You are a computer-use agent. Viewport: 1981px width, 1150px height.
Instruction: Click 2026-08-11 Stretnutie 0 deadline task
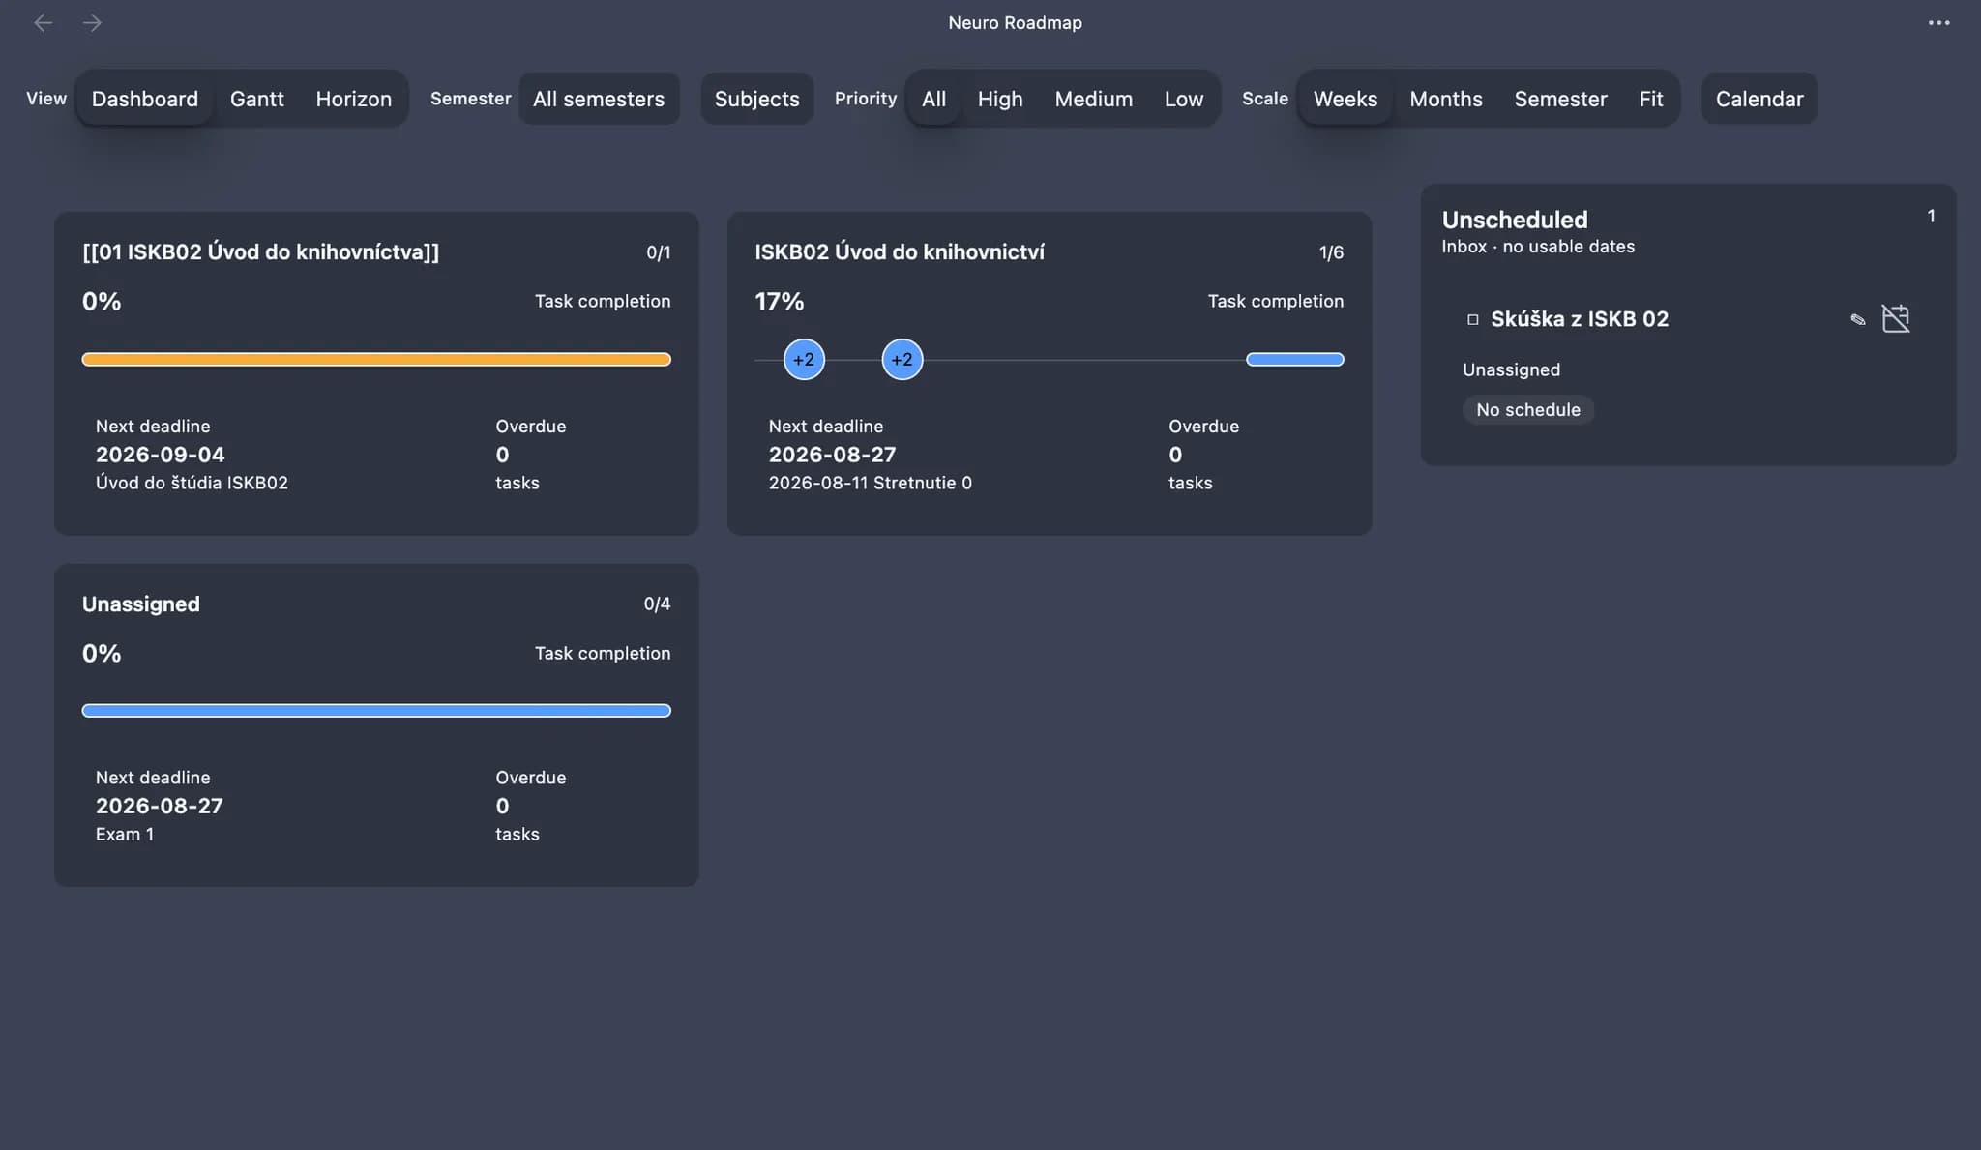[x=870, y=483]
